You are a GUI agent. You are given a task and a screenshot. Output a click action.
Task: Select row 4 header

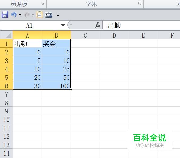6,69
